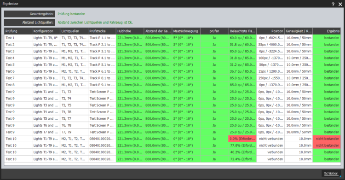Click the '40.2% (Erford...' cell

click(242, 152)
